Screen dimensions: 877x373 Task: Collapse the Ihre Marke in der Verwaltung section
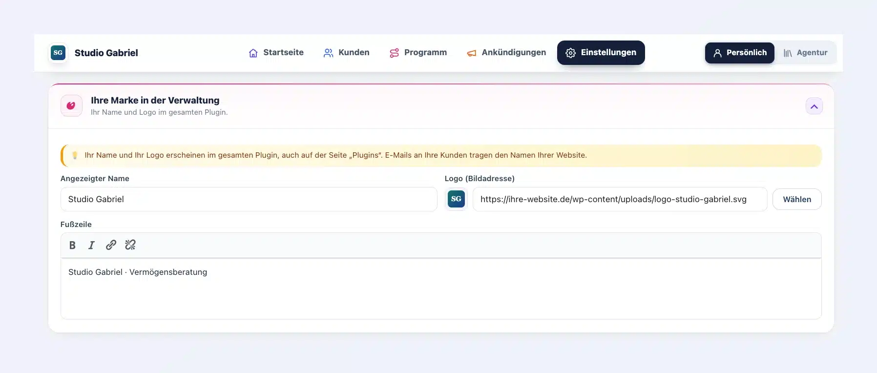tap(814, 106)
